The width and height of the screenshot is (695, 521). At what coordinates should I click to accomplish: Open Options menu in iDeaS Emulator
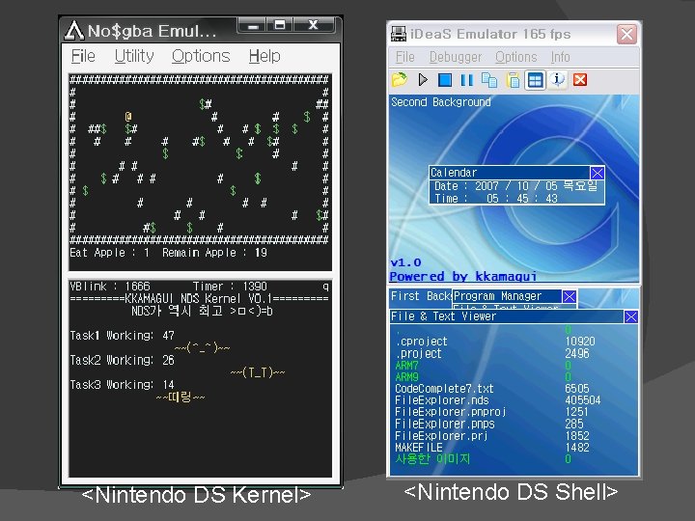[515, 57]
